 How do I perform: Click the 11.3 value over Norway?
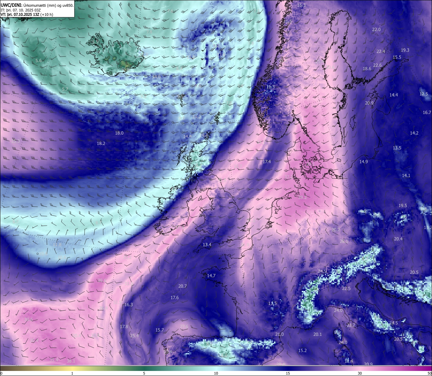click(270, 87)
